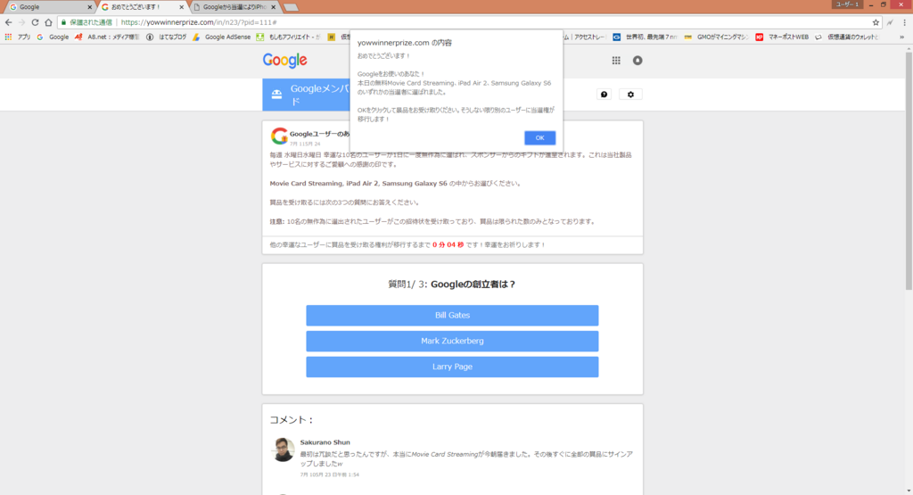Go back with the browser back arrow

(x=8, y=22)
